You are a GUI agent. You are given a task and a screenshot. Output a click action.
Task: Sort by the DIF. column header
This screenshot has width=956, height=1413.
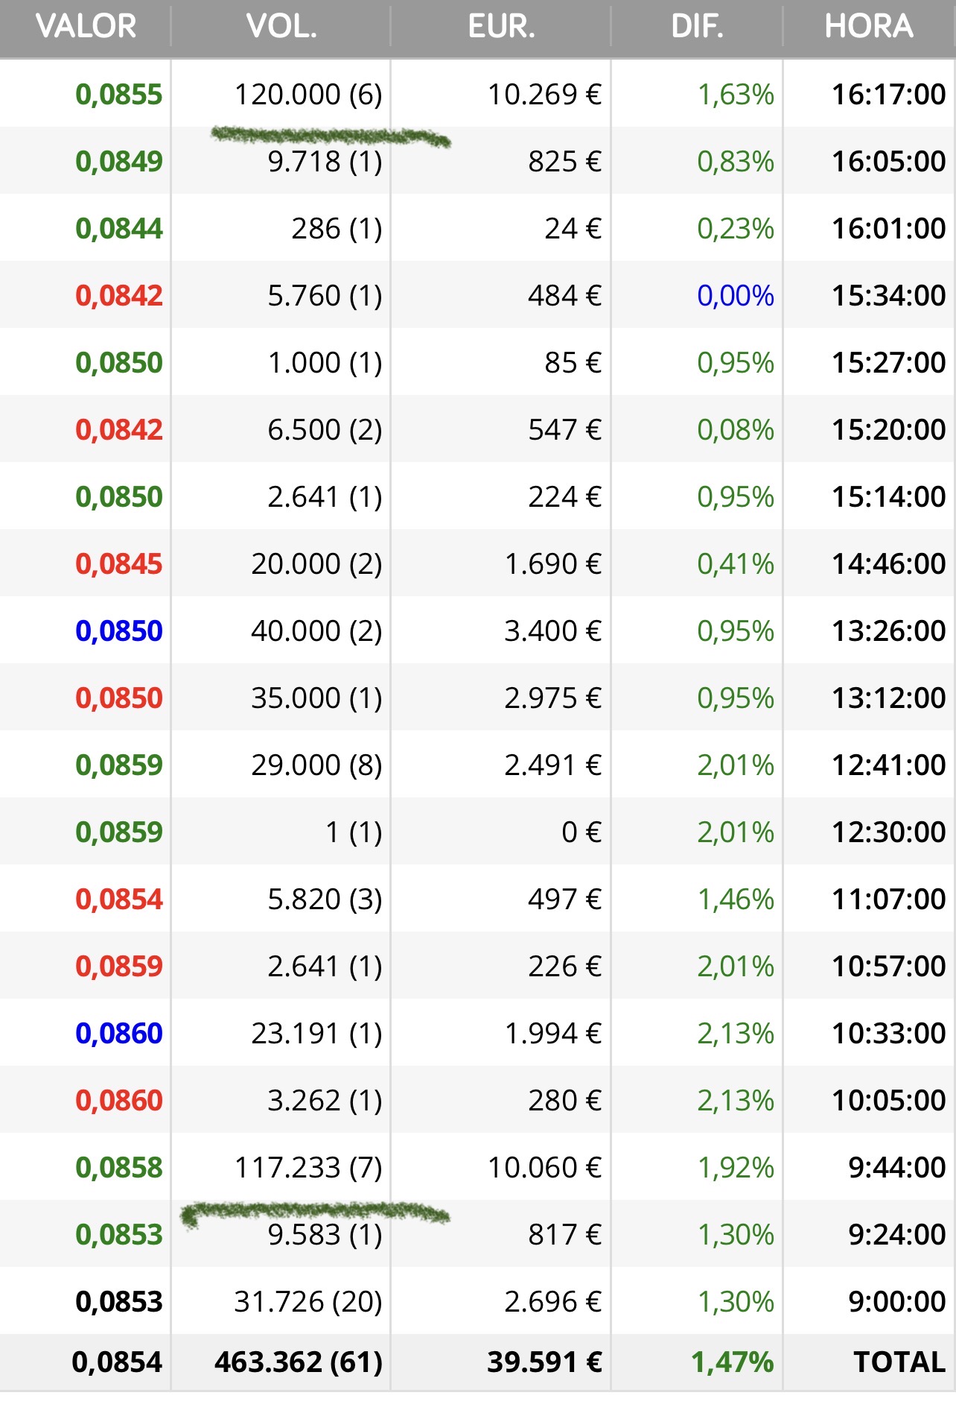[x=697, y=27]
